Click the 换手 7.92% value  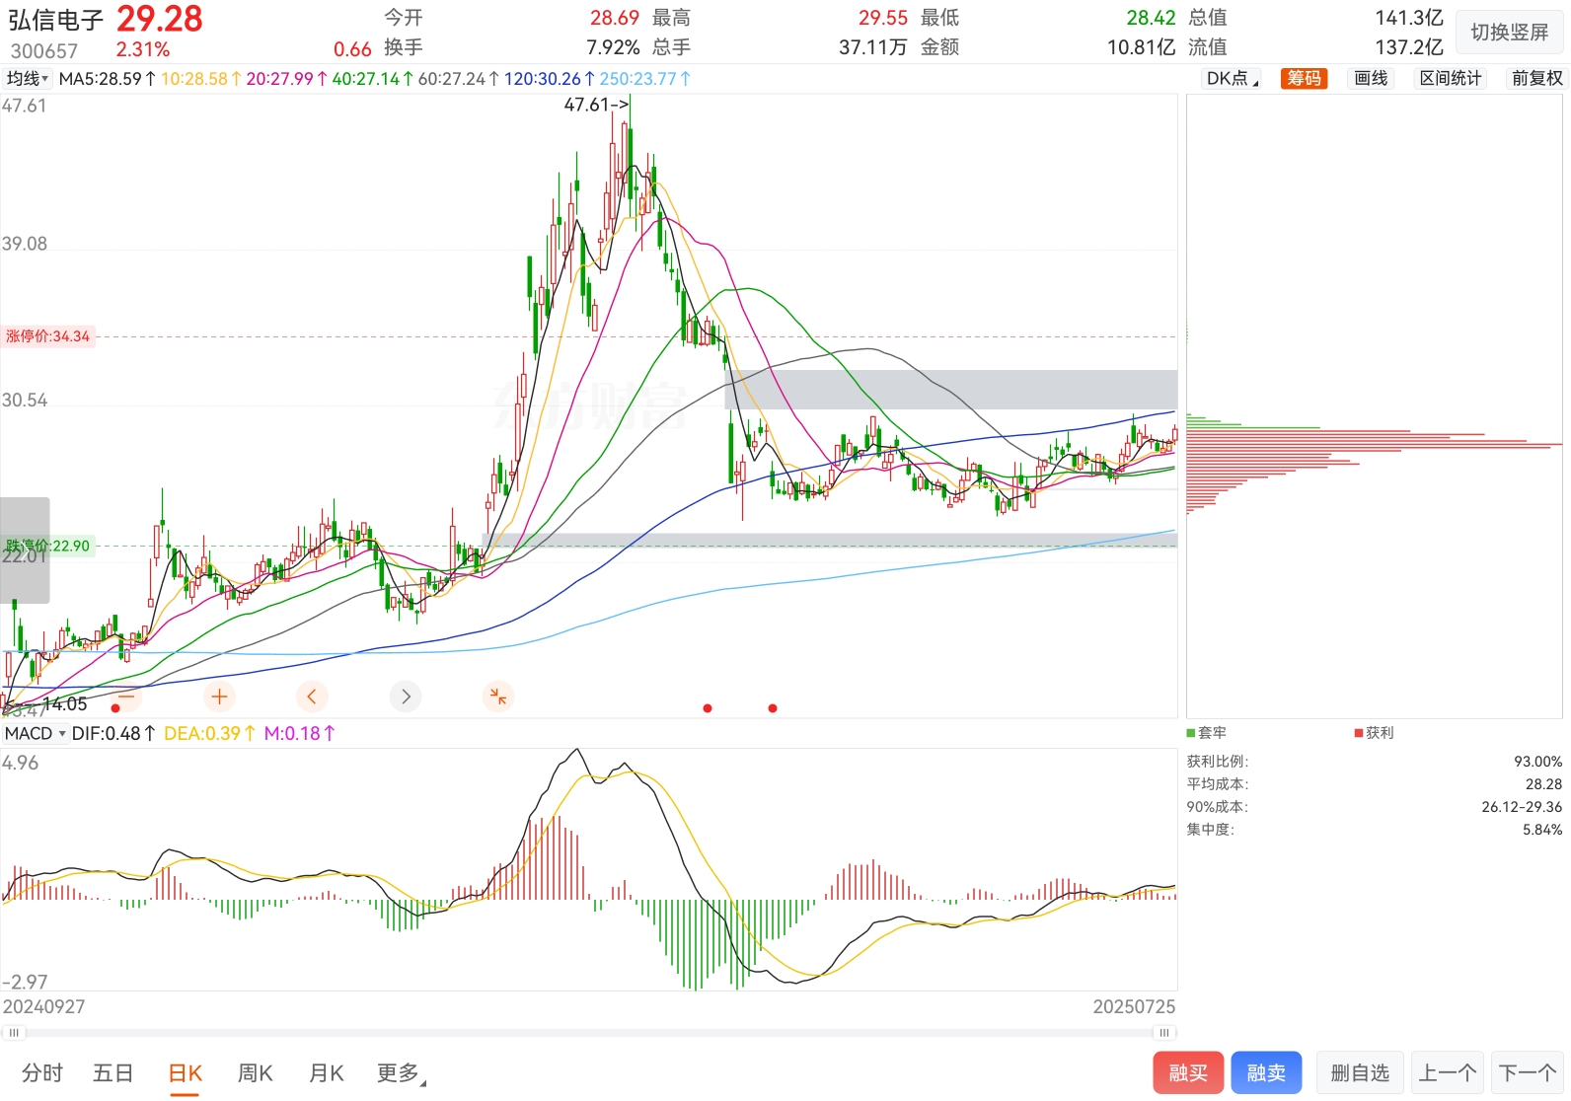click(x=613, y=47)
